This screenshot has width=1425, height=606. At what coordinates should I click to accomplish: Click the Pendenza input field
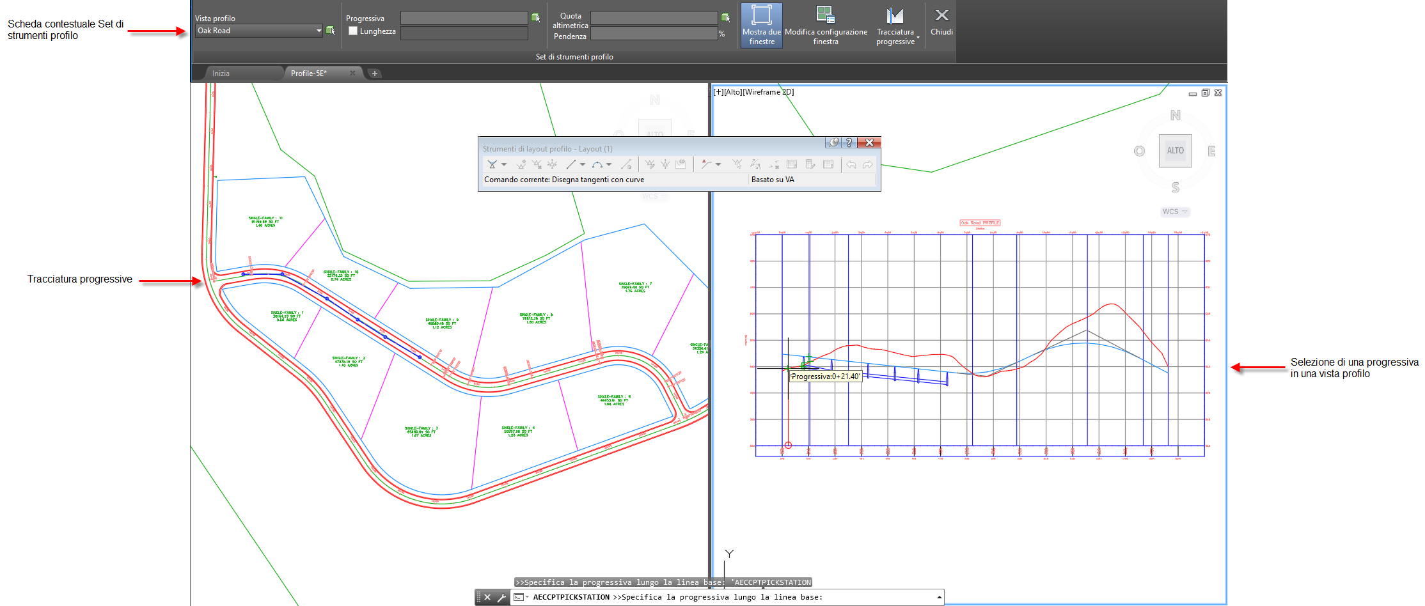coord(654,33)
